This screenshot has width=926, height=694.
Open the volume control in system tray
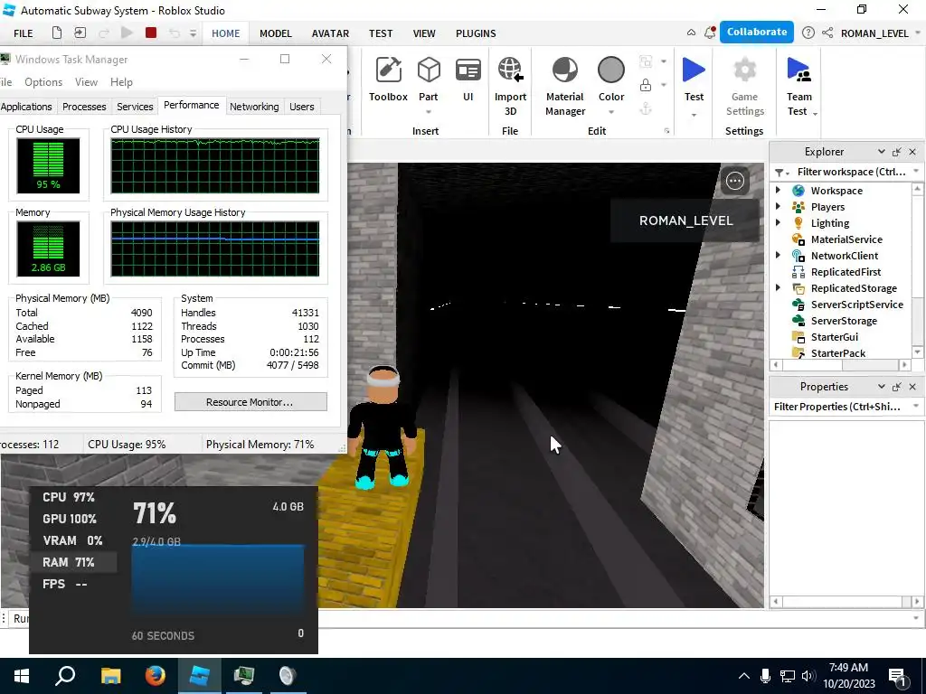(x=808, y=676)
